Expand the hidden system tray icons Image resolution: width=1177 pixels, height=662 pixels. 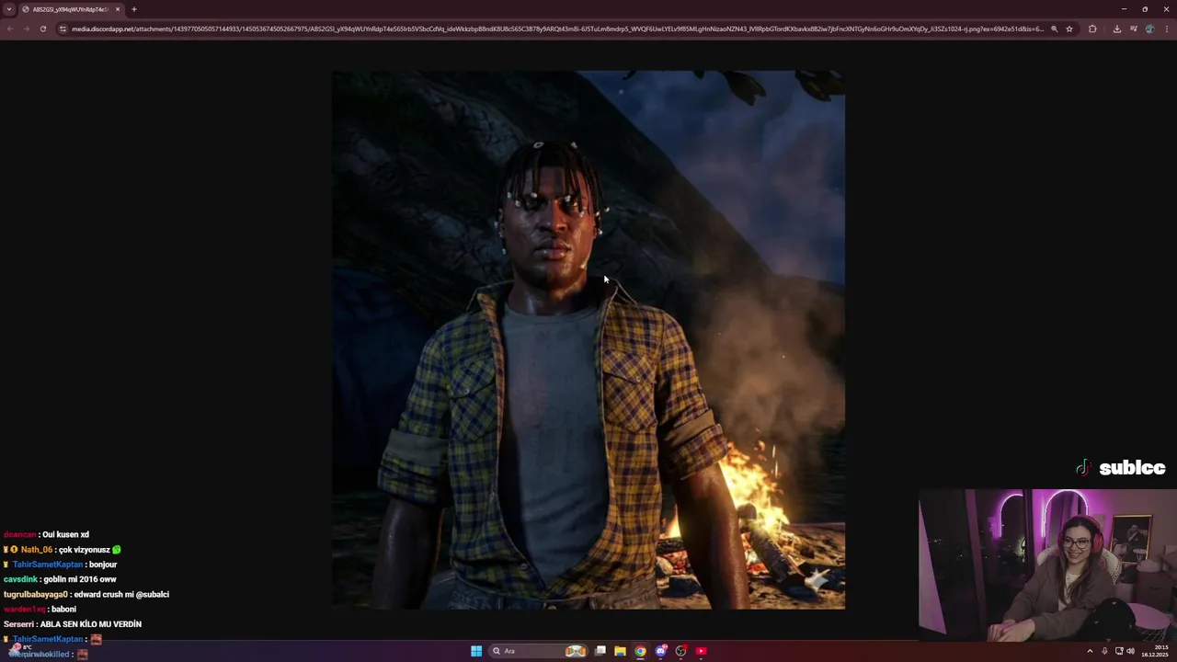click(x=1090, y=651)
